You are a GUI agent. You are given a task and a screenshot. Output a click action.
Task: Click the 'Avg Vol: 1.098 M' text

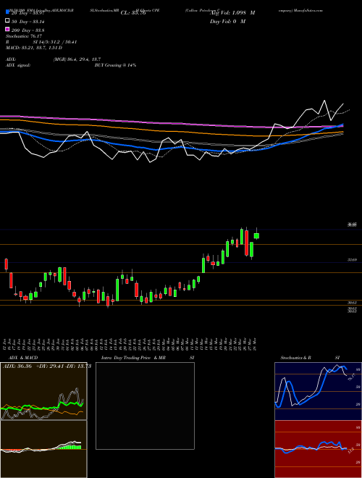[x=232, y=13]
